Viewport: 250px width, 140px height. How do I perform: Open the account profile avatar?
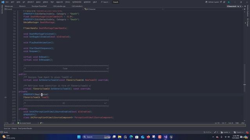point(229,2)
